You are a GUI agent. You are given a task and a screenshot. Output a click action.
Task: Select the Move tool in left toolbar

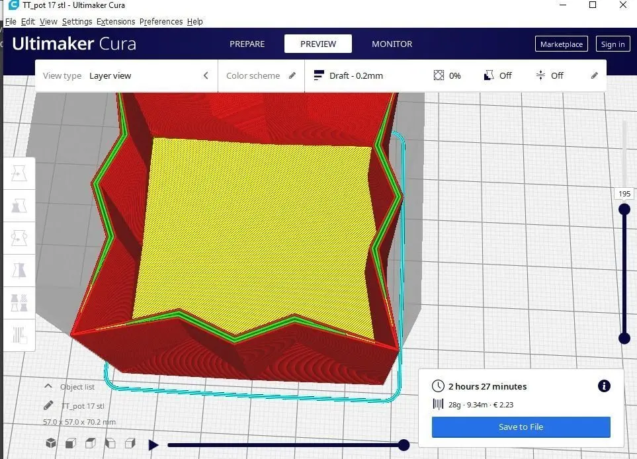point(19,173)
